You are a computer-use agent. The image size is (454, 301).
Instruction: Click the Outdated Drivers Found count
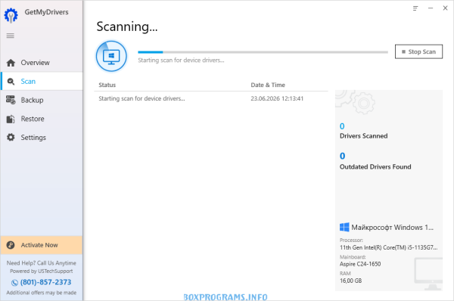click(x=343, y=156)
